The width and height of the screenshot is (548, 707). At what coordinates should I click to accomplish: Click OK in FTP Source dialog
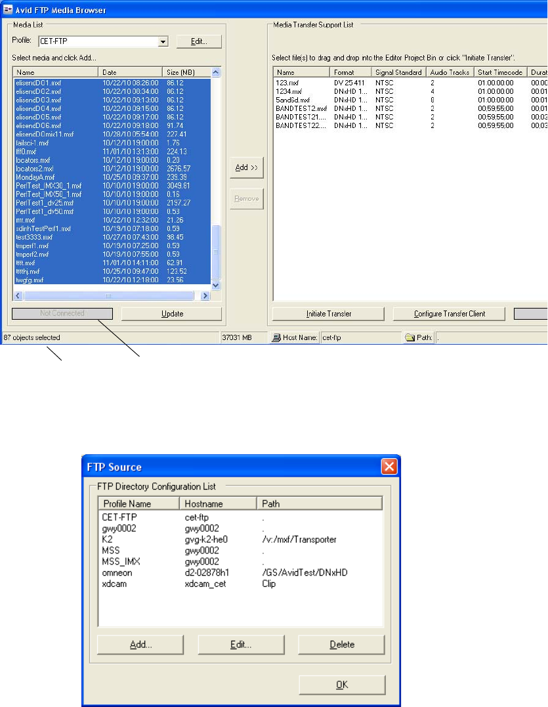[x=342, y=685]
